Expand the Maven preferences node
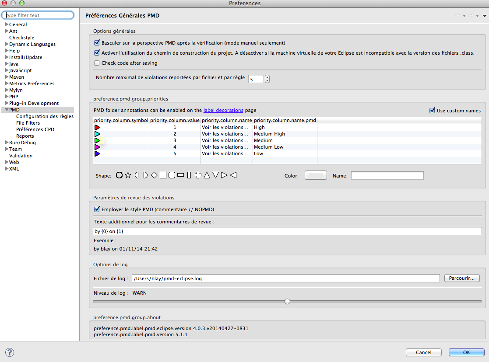The image size is (489, 362). (7, 77)
